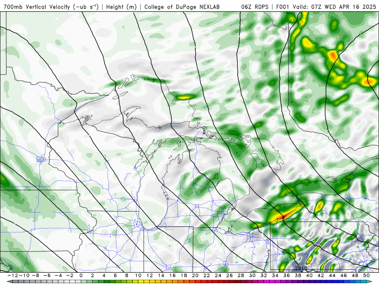Click the '28' value on the color scale
Screen dimensions: 379x284
241,275
